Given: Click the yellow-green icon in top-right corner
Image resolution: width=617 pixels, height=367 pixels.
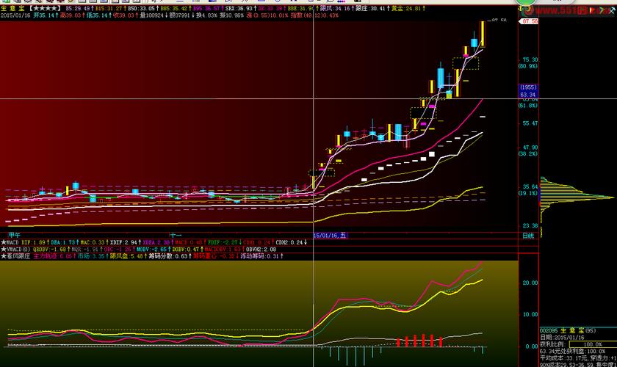Looking at the screenshot, I should (x=526, y=4).
